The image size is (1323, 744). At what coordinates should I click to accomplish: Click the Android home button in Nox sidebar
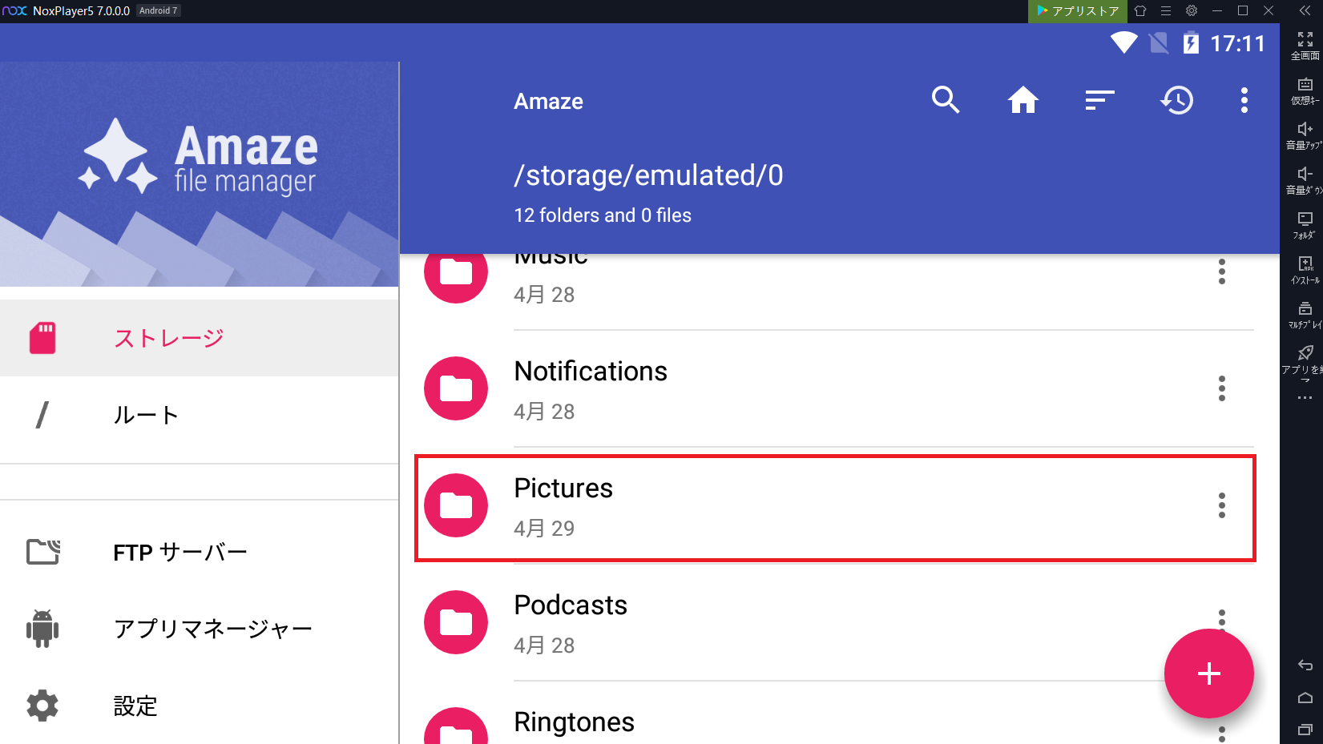1305,698
